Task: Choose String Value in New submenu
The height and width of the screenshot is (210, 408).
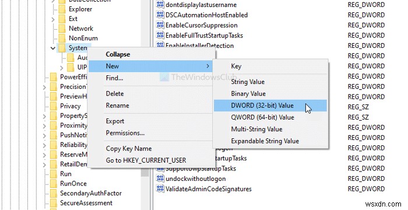Action: pyautogui.click(x=270, y=82)
